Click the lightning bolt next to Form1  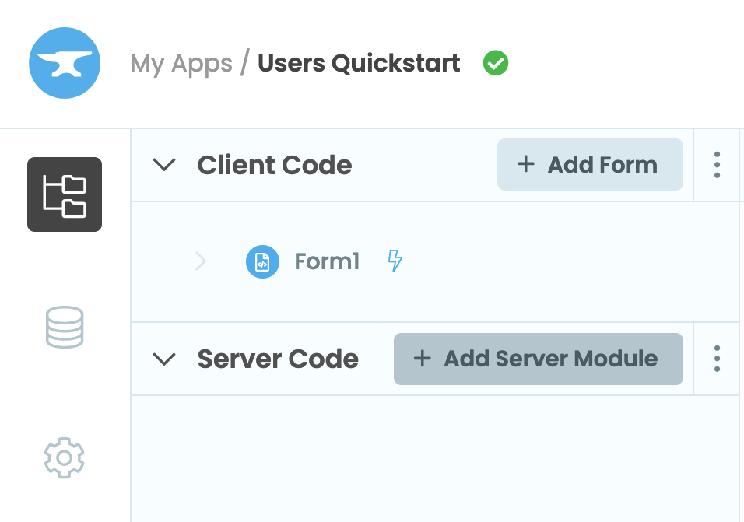(395, 261)
